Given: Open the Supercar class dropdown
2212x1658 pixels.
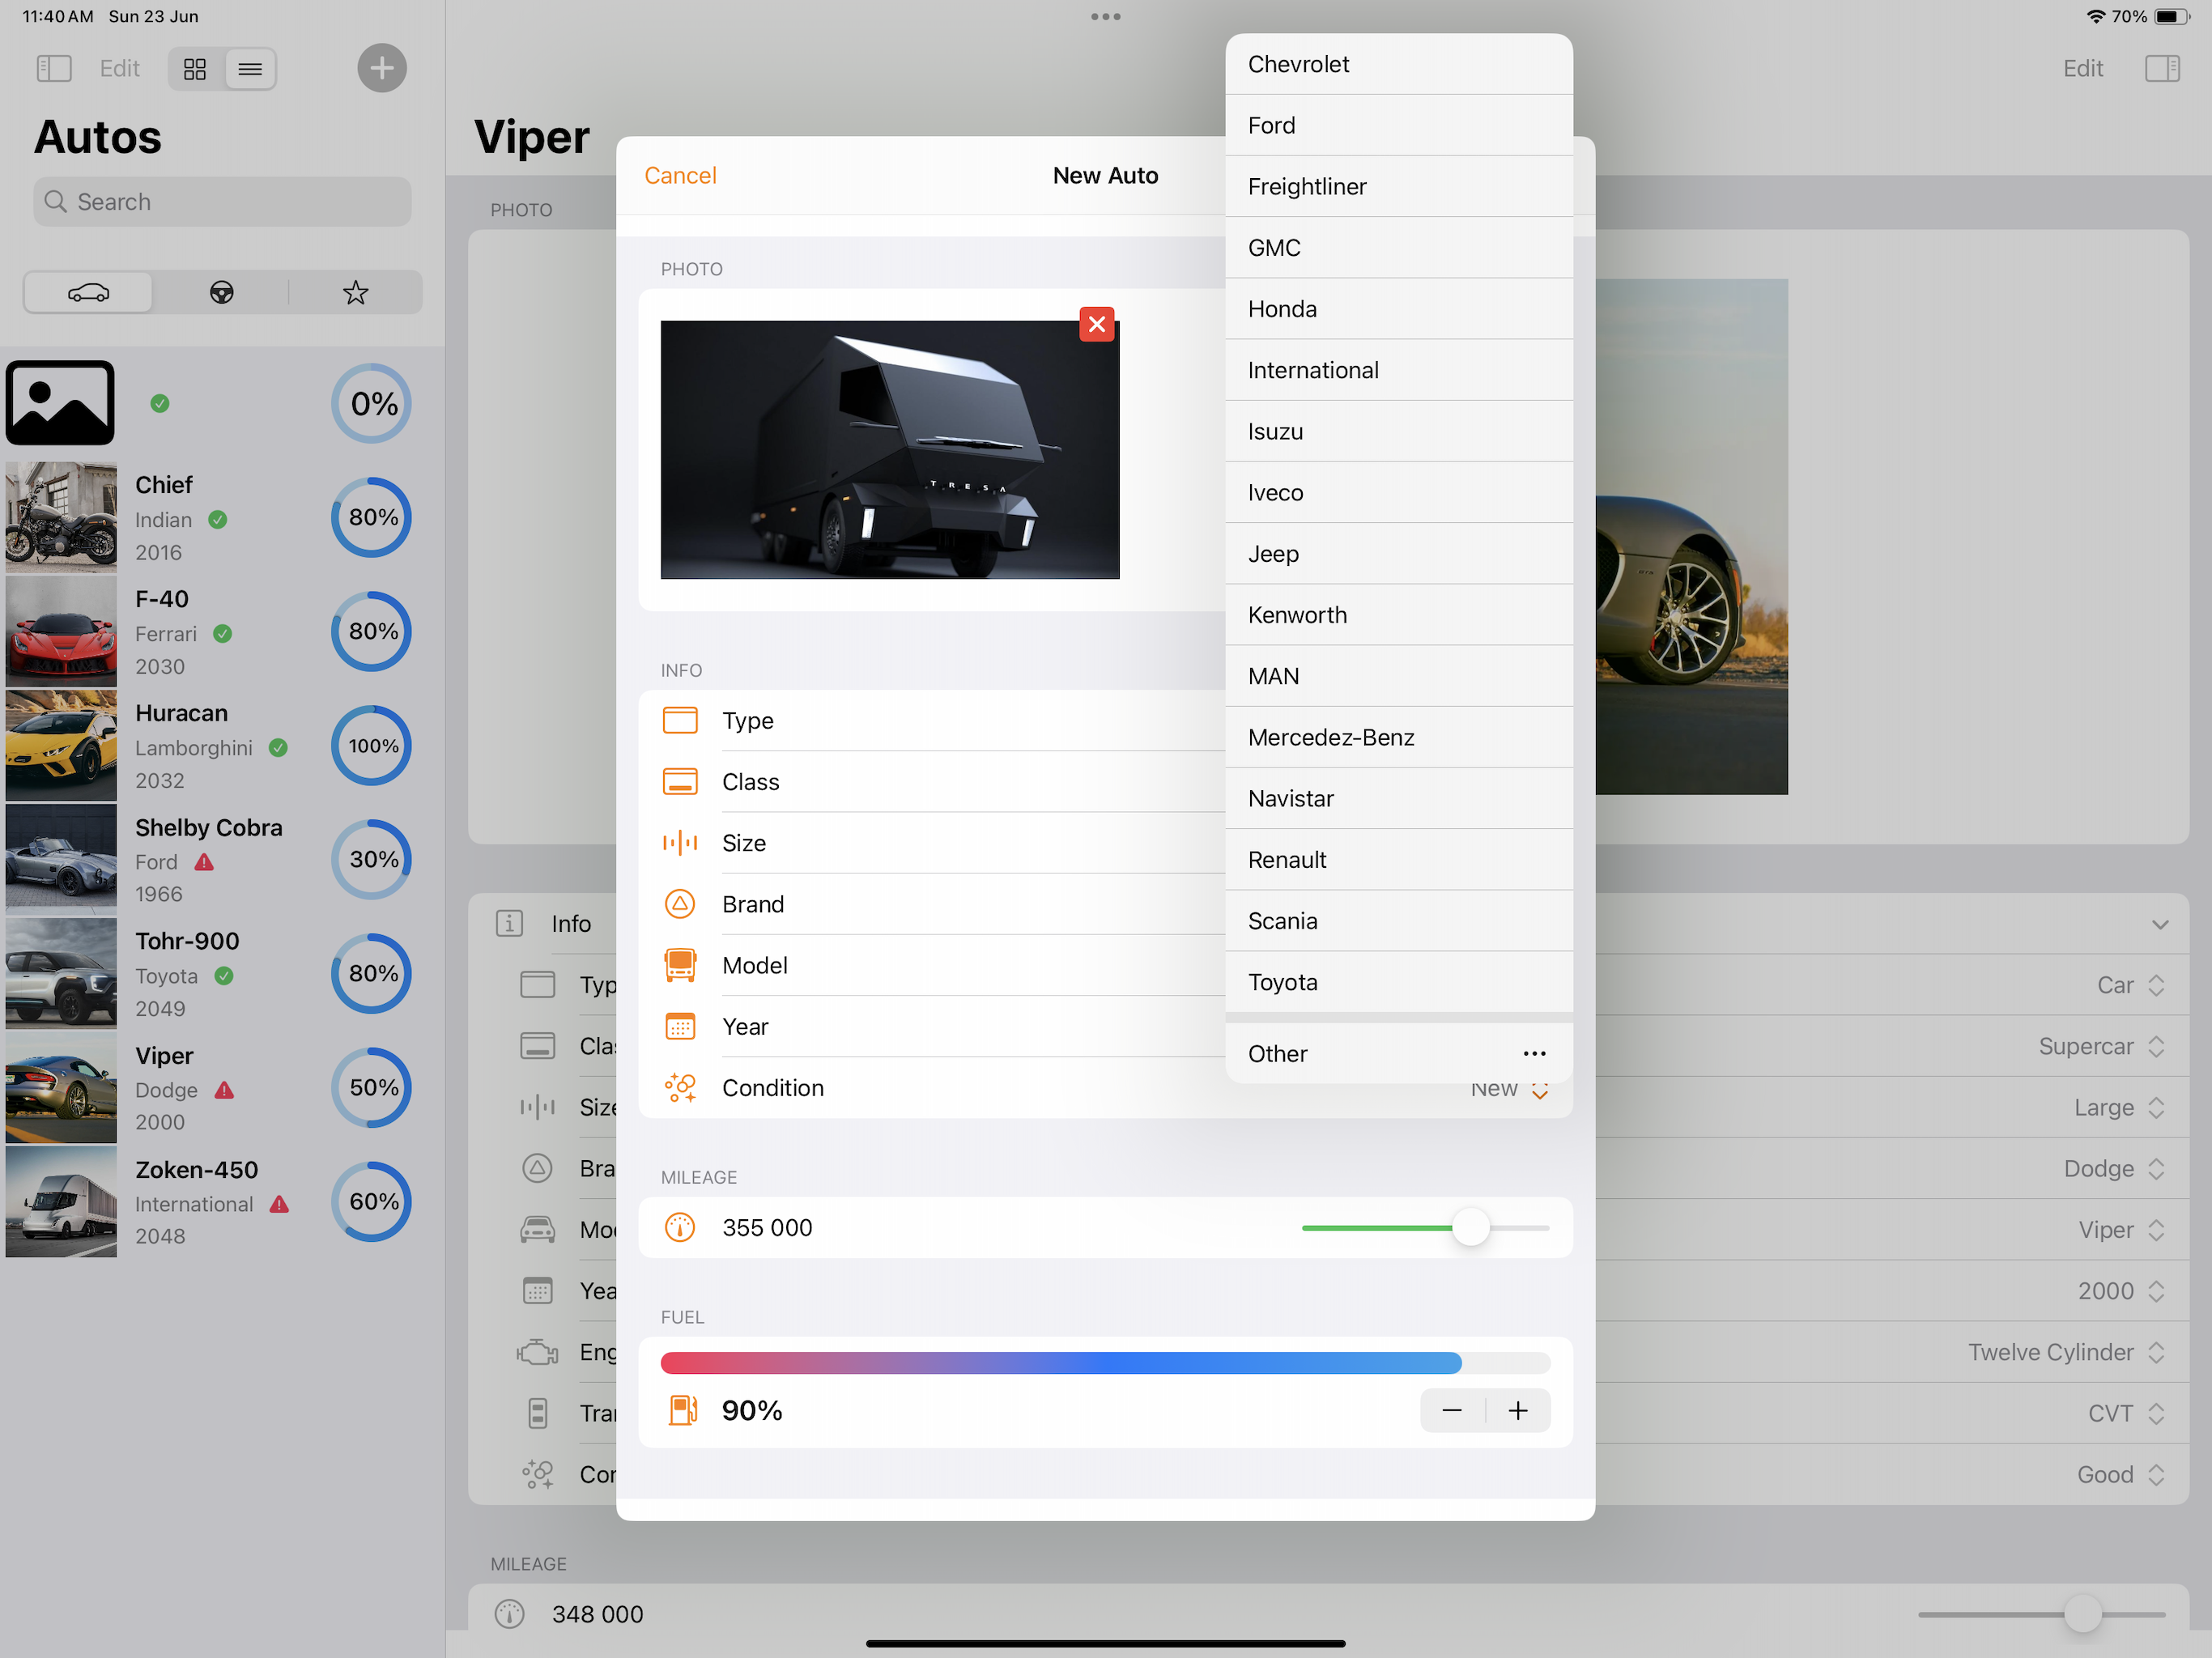Looking at the screenshot, I should click(2101, 1046).
